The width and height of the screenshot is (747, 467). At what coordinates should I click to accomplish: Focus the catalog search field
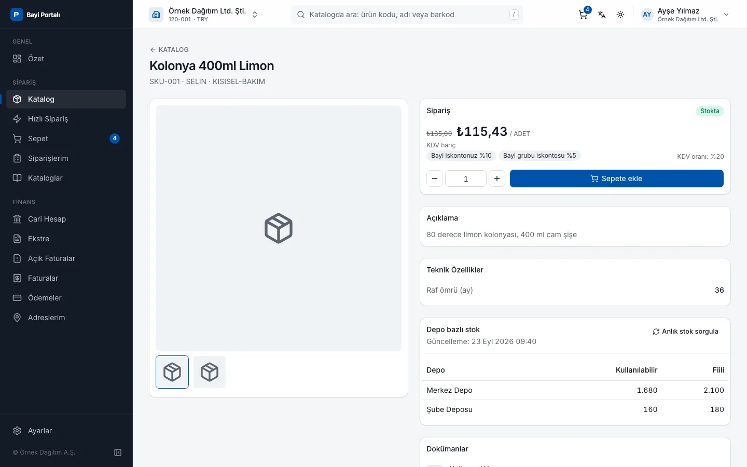pos(407,15)
